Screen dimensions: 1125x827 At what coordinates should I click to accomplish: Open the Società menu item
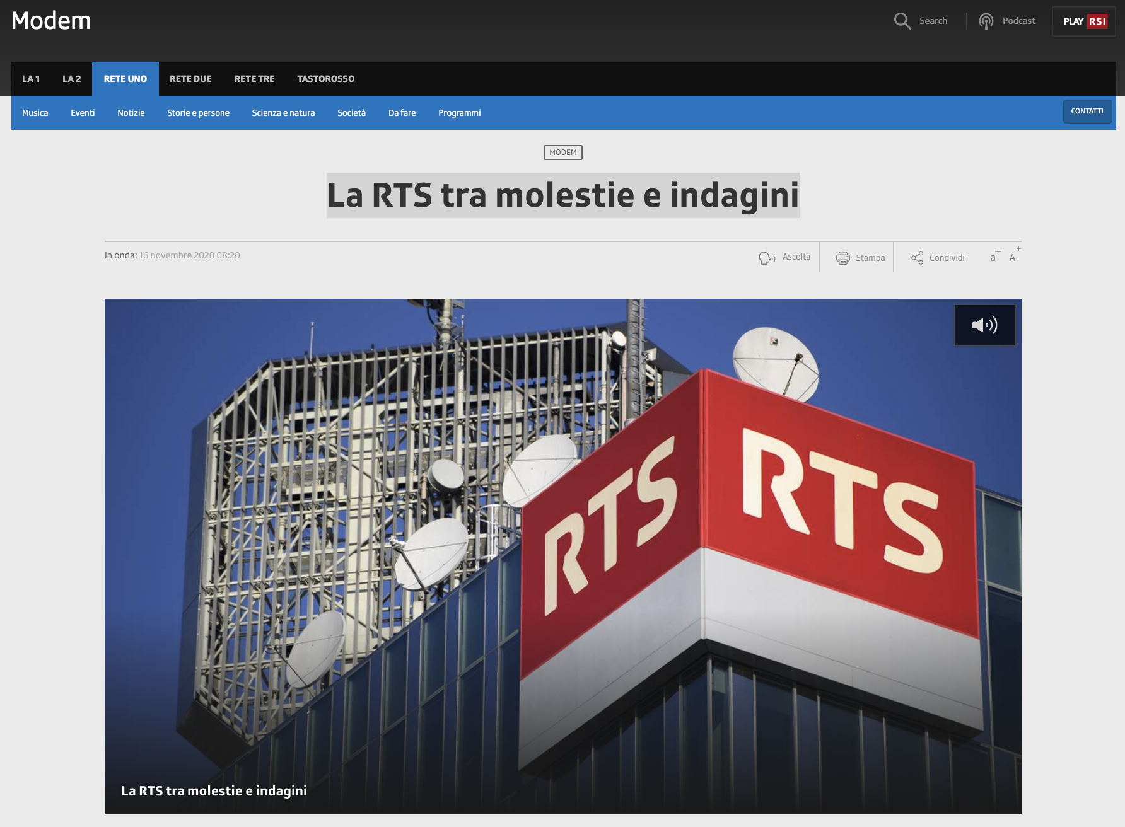(351, 113)
